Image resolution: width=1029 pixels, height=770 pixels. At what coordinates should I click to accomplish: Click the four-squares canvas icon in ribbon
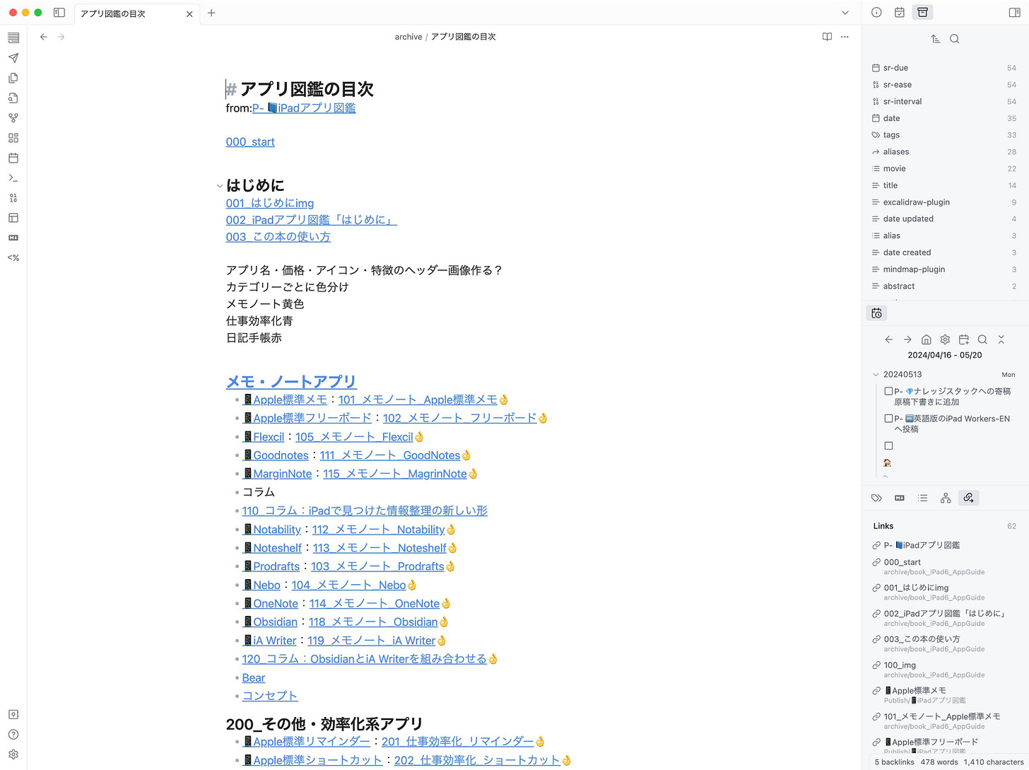point(13,138)
